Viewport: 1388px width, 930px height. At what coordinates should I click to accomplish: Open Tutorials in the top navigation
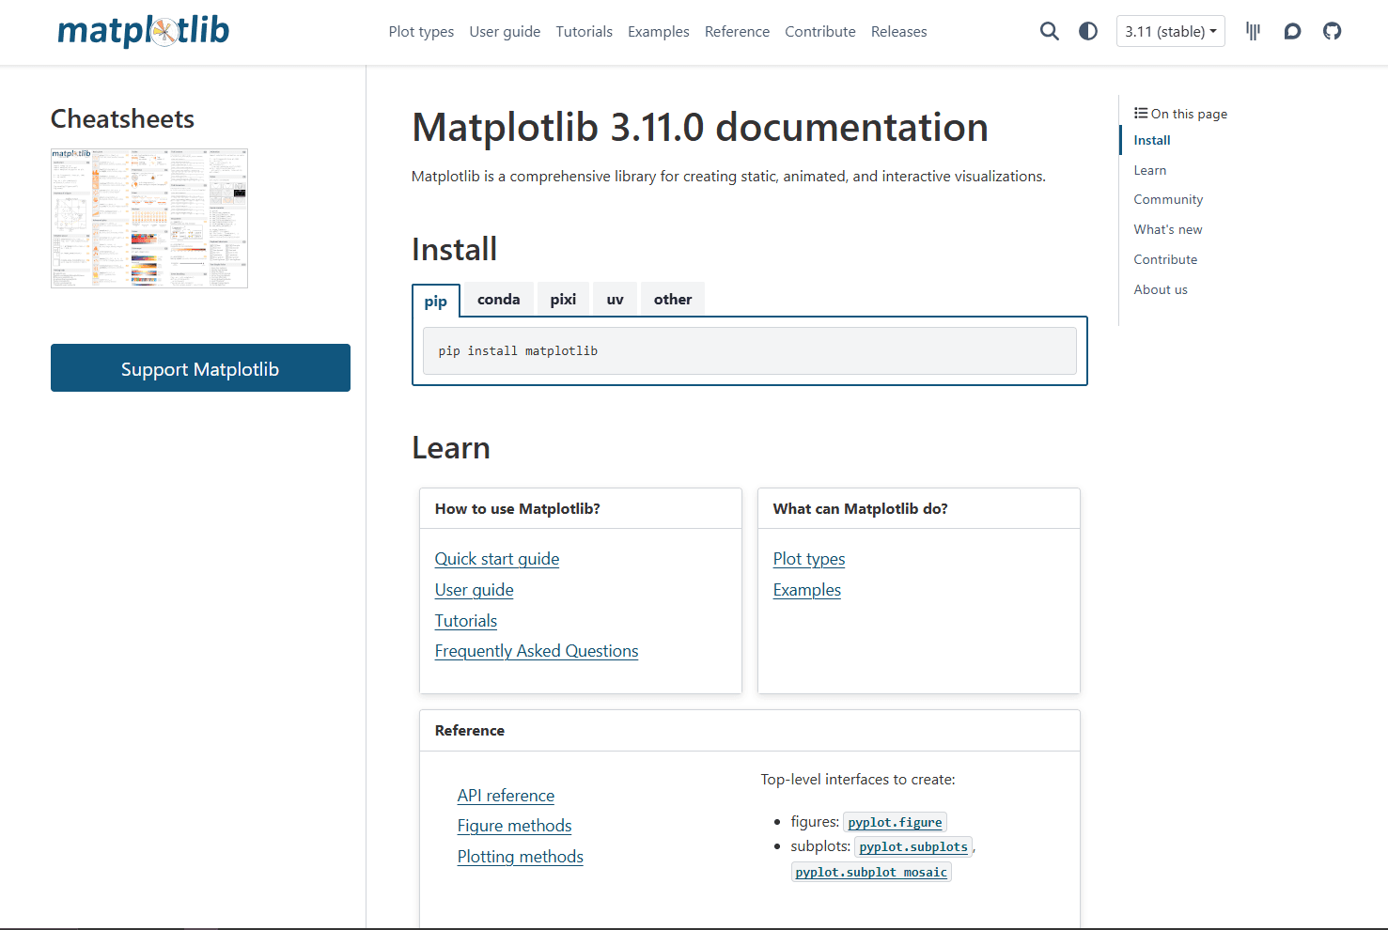(584, 32)
